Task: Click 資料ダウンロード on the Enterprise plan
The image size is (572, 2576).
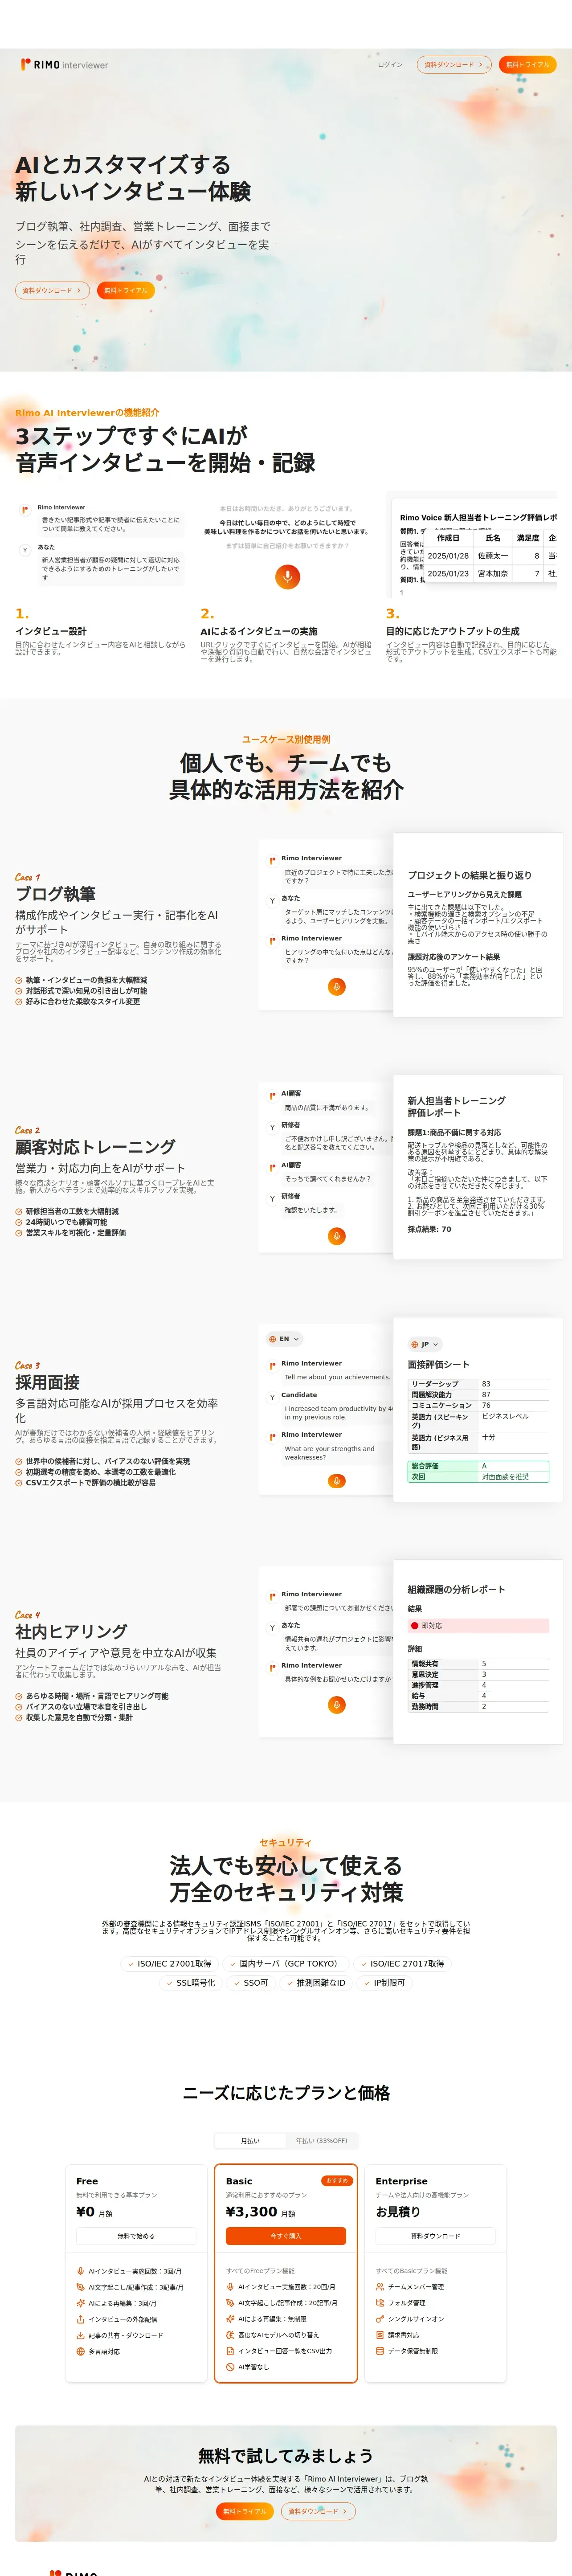Action: coord(436,2236)
